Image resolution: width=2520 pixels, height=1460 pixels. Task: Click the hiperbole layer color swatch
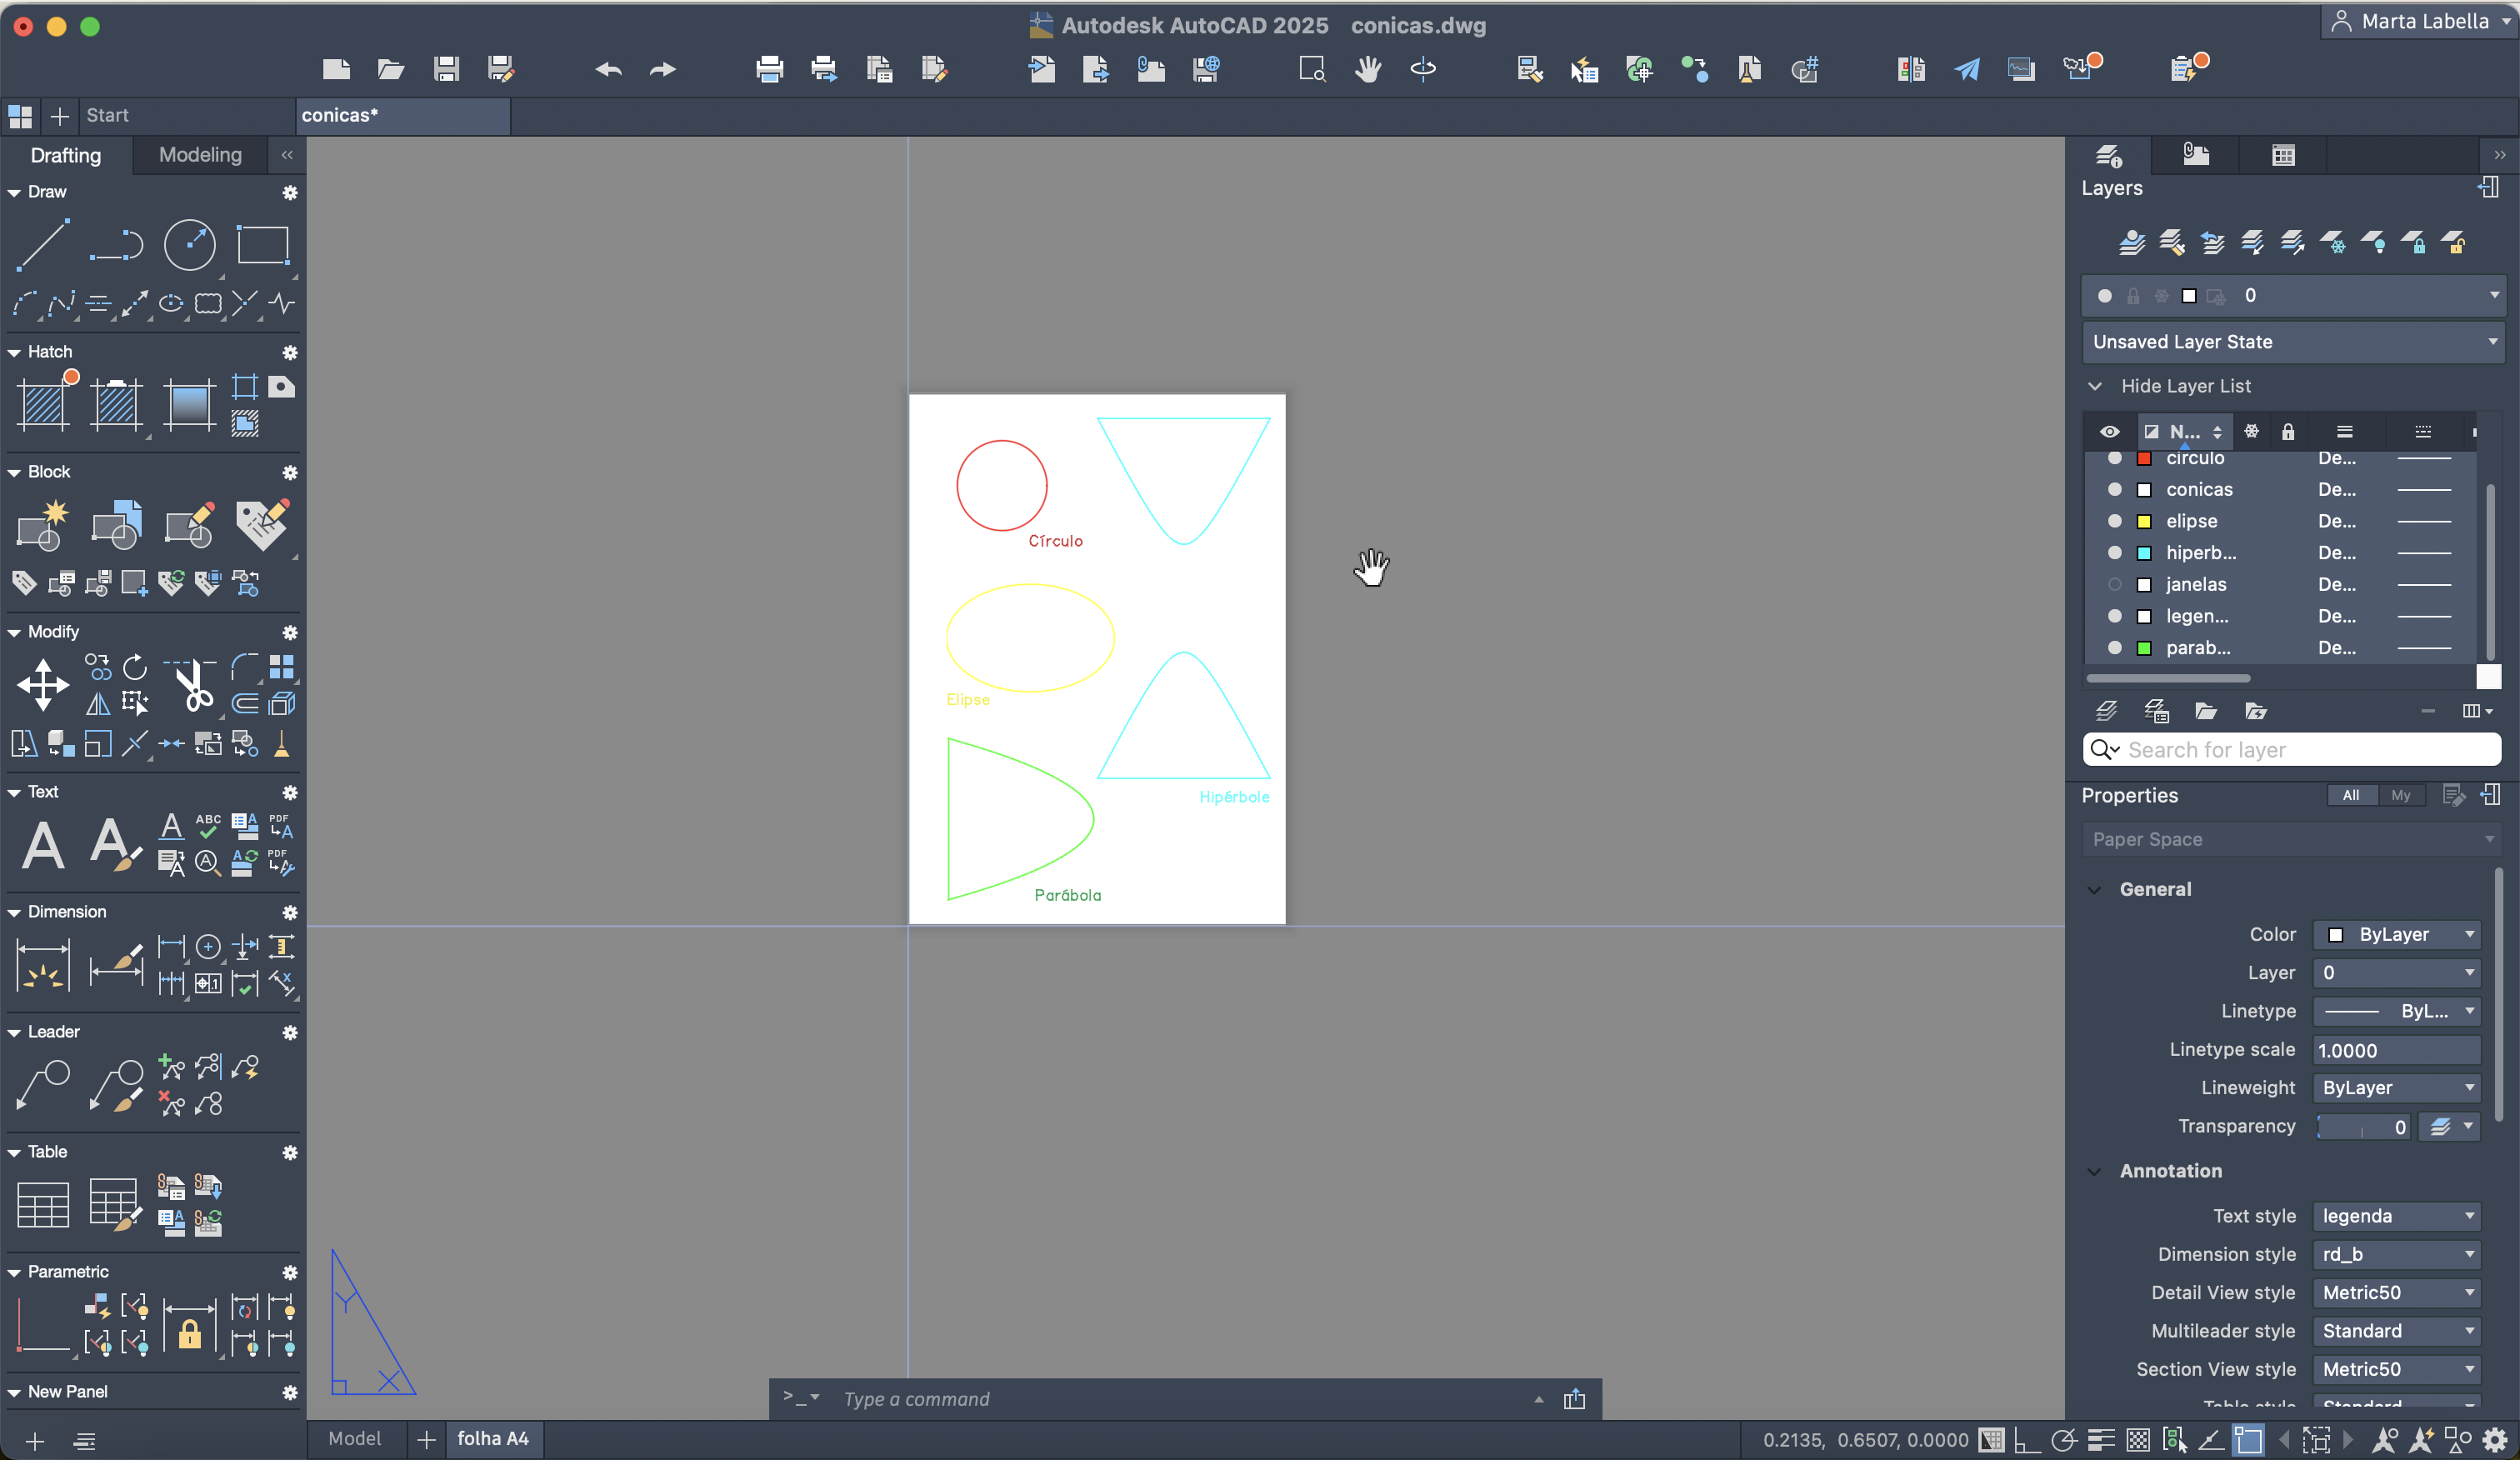coord(2144,553)
